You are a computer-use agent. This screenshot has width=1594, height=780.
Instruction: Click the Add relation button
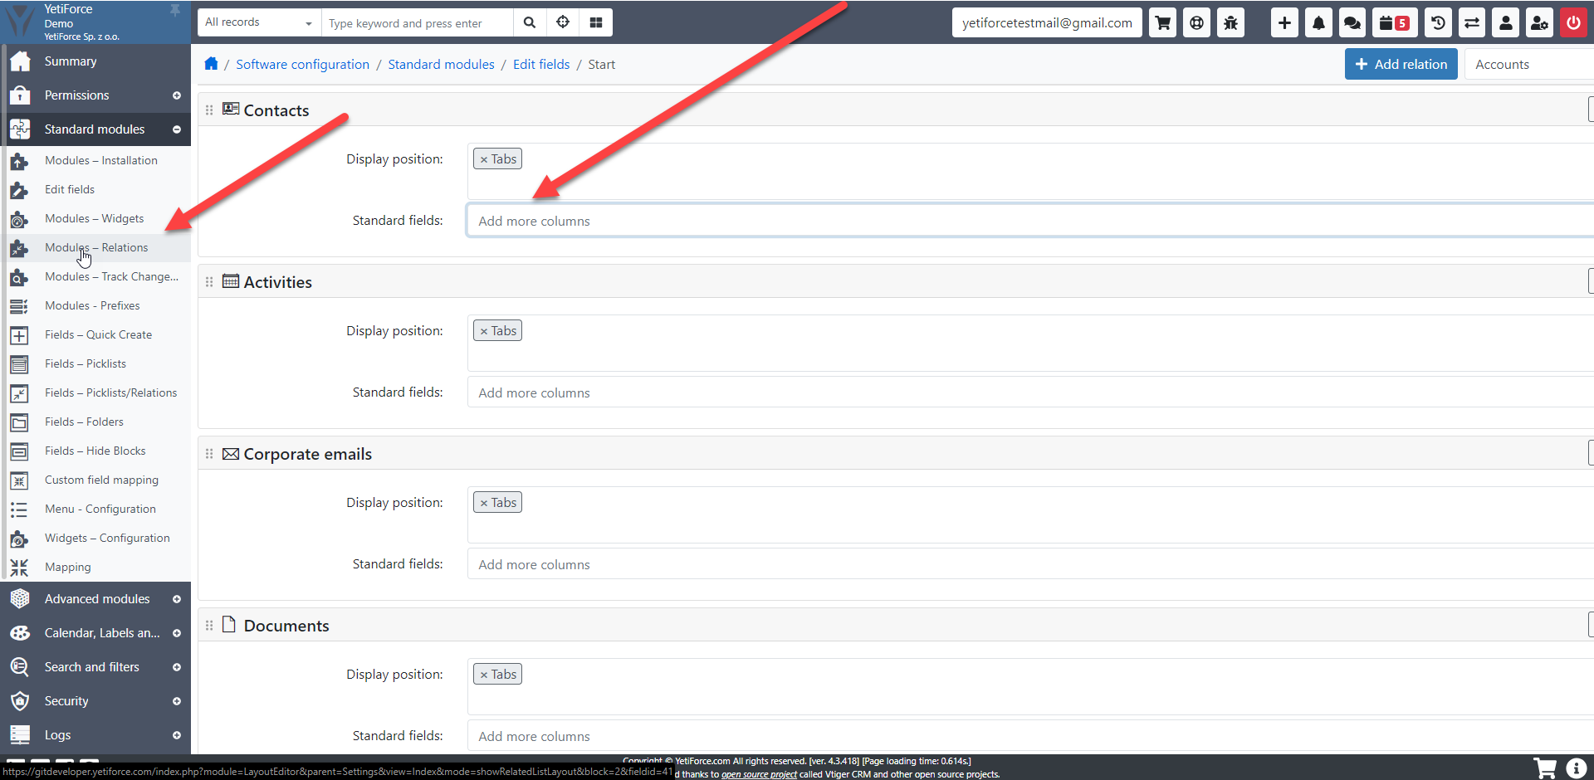coord(1401,64)
